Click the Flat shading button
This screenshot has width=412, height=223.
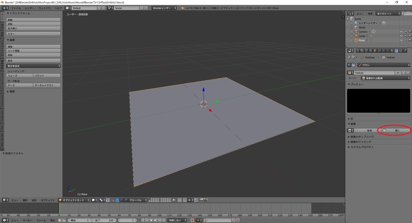[47, 75]
